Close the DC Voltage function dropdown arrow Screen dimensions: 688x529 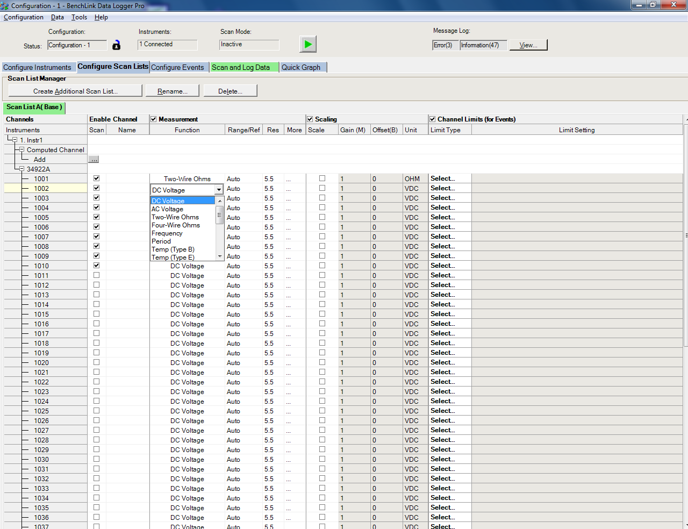tap(219, 190)
